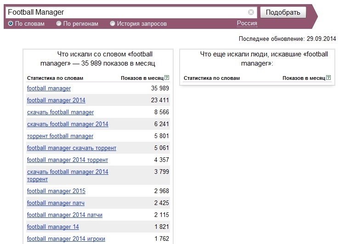Click the value '4 357' in the table
The image size is (339, 244).
click(x=162, y=160)
